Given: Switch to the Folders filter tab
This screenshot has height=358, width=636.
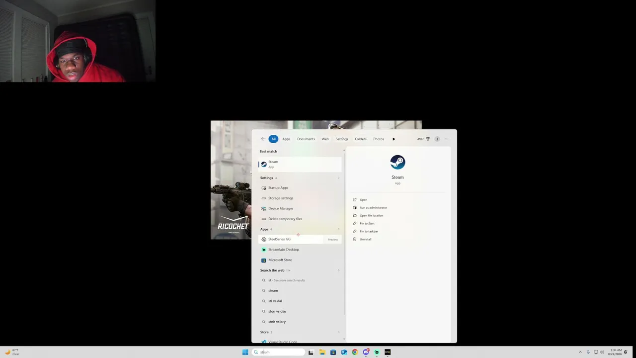Looking at the screenshot, I should pyautogui.click(x=361, y=139).
